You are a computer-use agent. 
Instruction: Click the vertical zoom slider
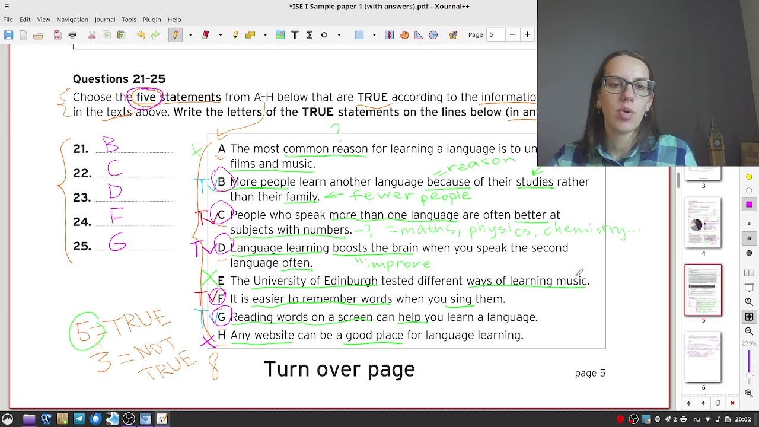click(749, 366)
